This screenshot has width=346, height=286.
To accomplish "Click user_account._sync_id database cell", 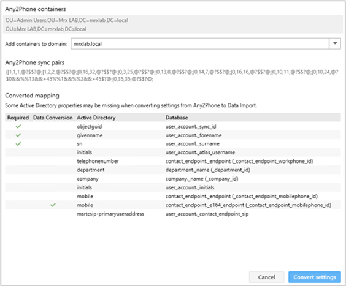I will (191, 127).
